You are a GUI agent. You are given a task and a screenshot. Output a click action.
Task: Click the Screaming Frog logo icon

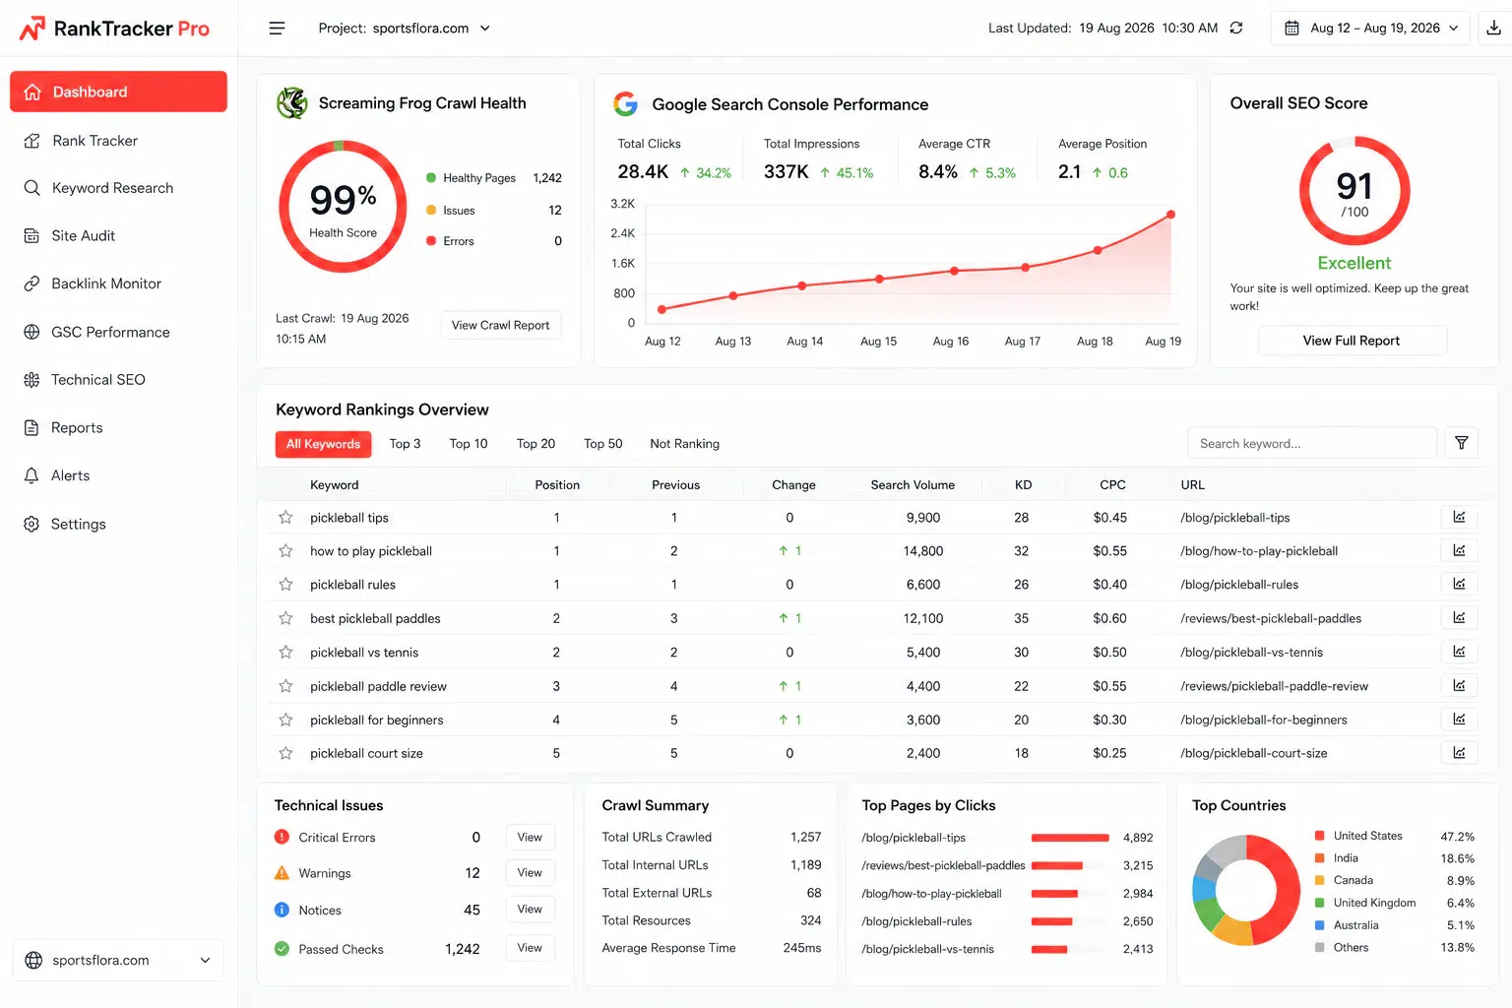[291, 102]
